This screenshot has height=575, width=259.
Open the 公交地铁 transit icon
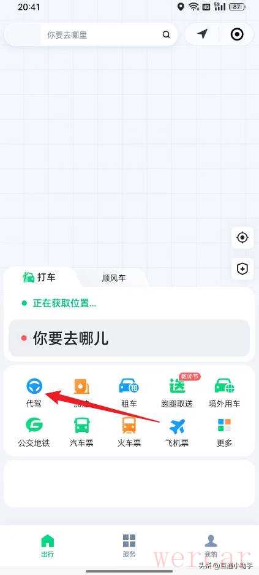34,425
